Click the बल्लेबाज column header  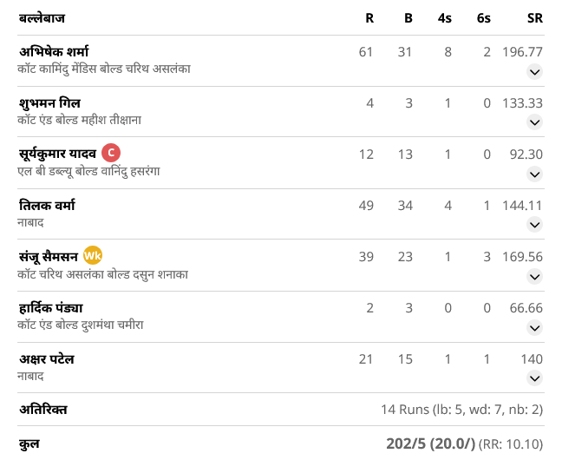[x=42, y=18]
